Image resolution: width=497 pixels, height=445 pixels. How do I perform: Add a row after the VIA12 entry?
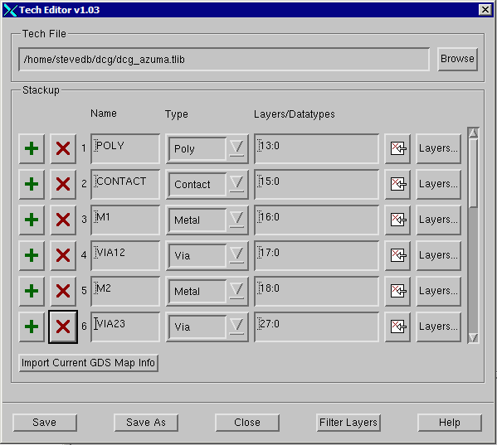(32, 255)
